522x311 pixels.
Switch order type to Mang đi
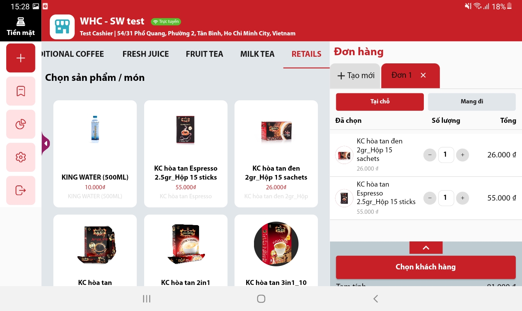pos(472,102)
